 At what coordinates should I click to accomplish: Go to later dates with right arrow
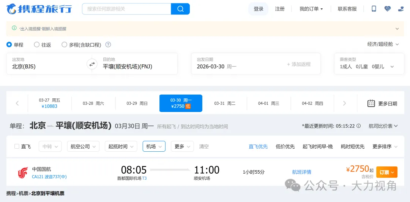(x=344, y=103)
